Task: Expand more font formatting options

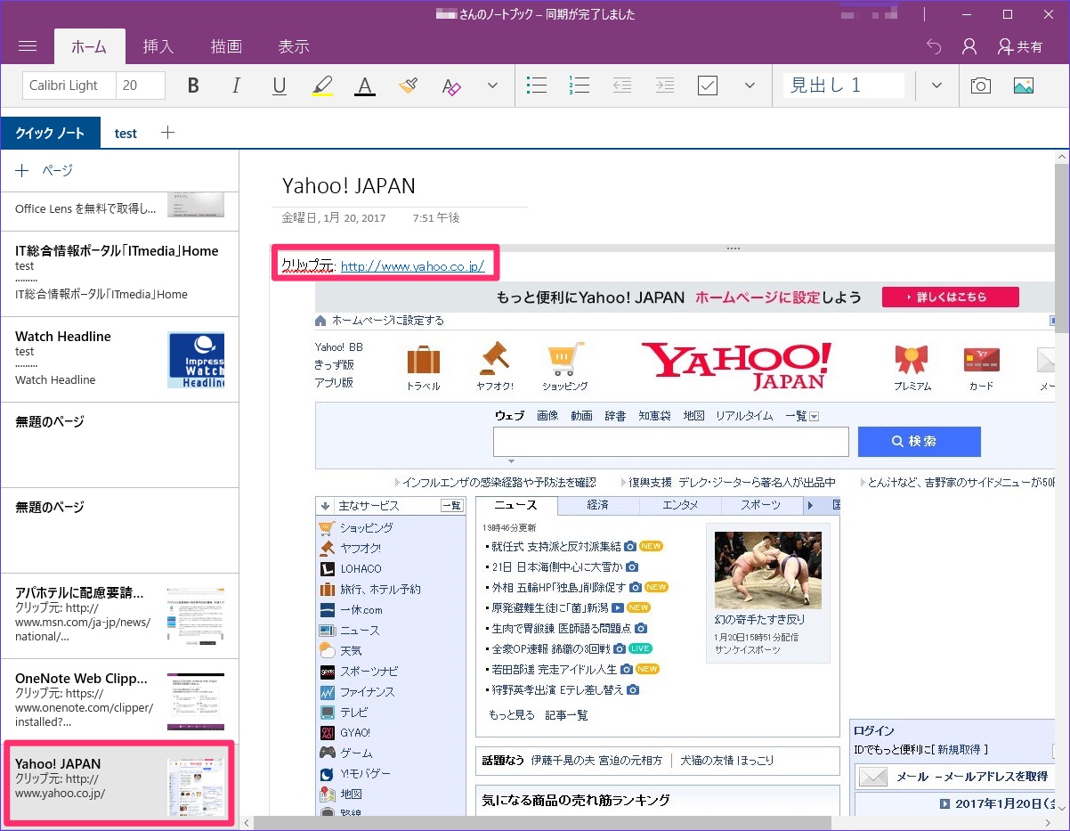Action: [492, 86]
